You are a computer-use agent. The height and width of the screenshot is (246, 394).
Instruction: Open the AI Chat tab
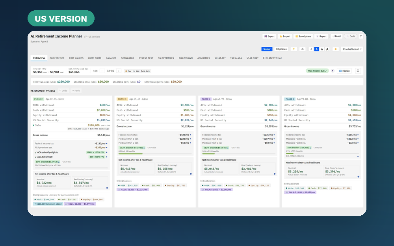pos(253,58)
